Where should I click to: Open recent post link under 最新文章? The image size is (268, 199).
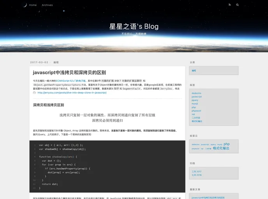coord(208,197)
